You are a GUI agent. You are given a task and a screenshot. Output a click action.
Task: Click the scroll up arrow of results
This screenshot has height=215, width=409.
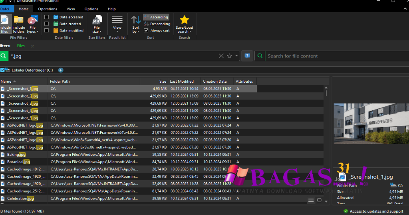tap(326, 88)
